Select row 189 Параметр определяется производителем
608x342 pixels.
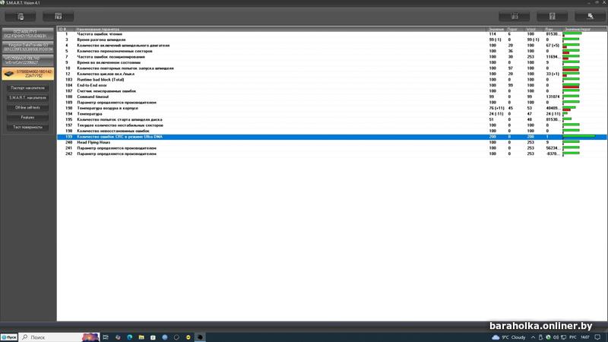pos(332,103)
